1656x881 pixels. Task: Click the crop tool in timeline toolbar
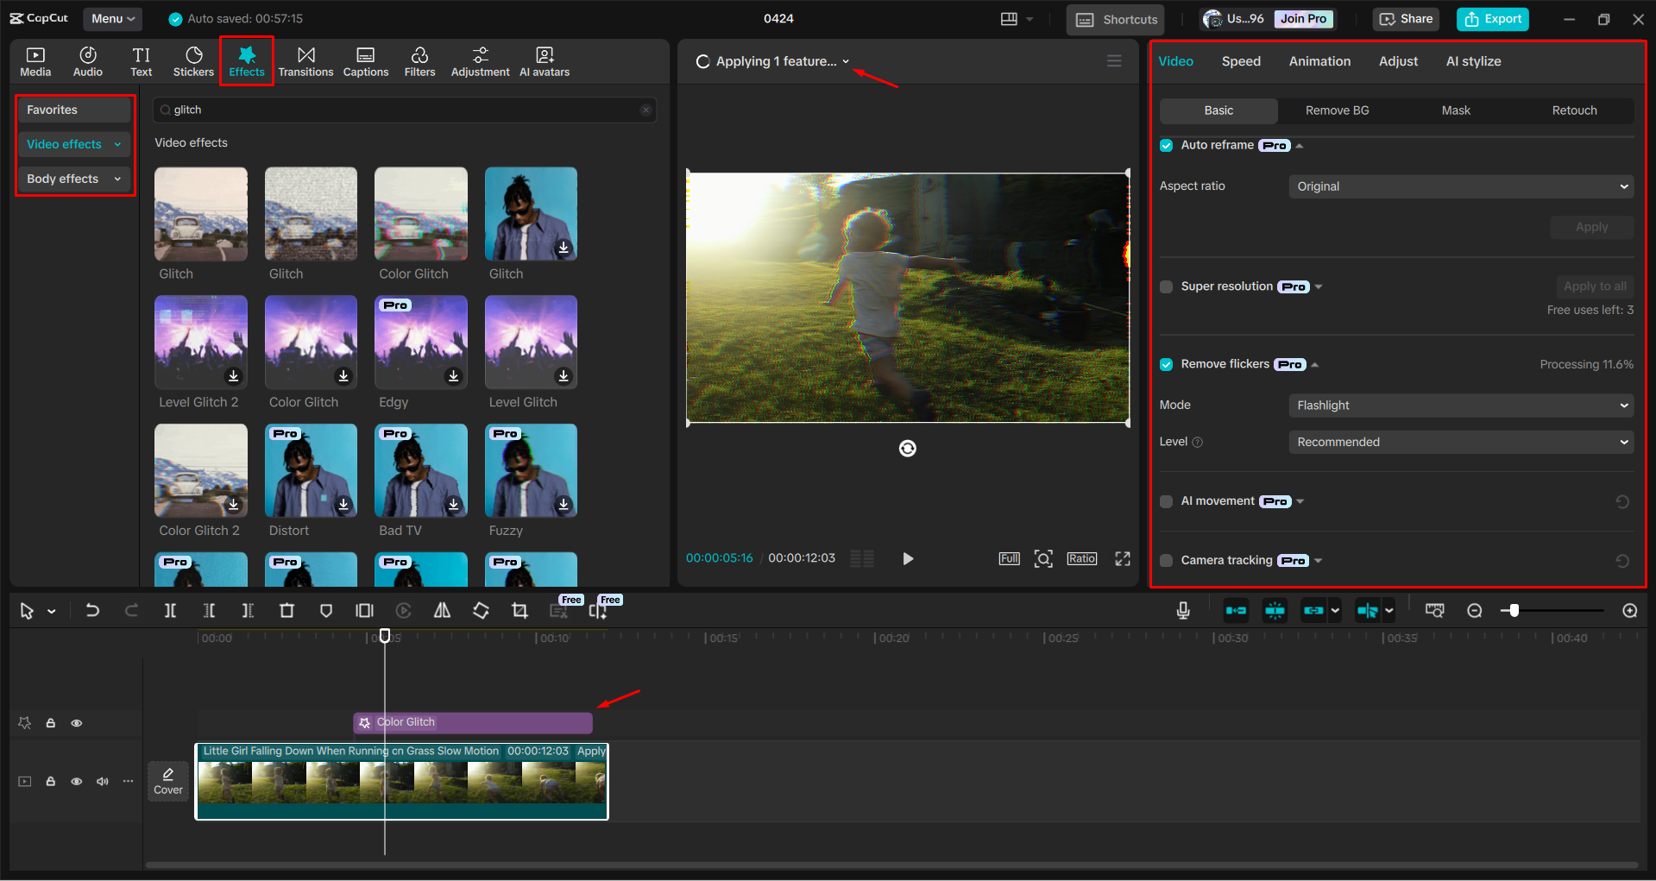tap(519, 611)
